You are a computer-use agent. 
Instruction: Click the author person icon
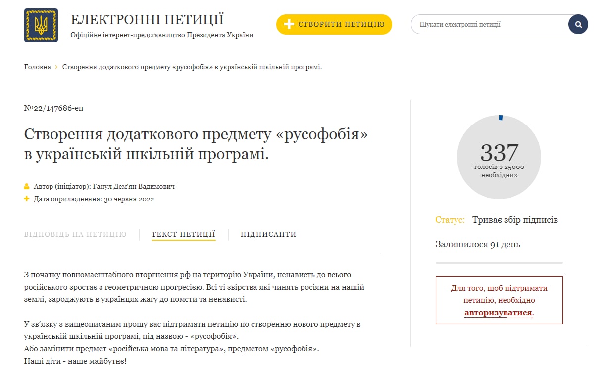27,187
